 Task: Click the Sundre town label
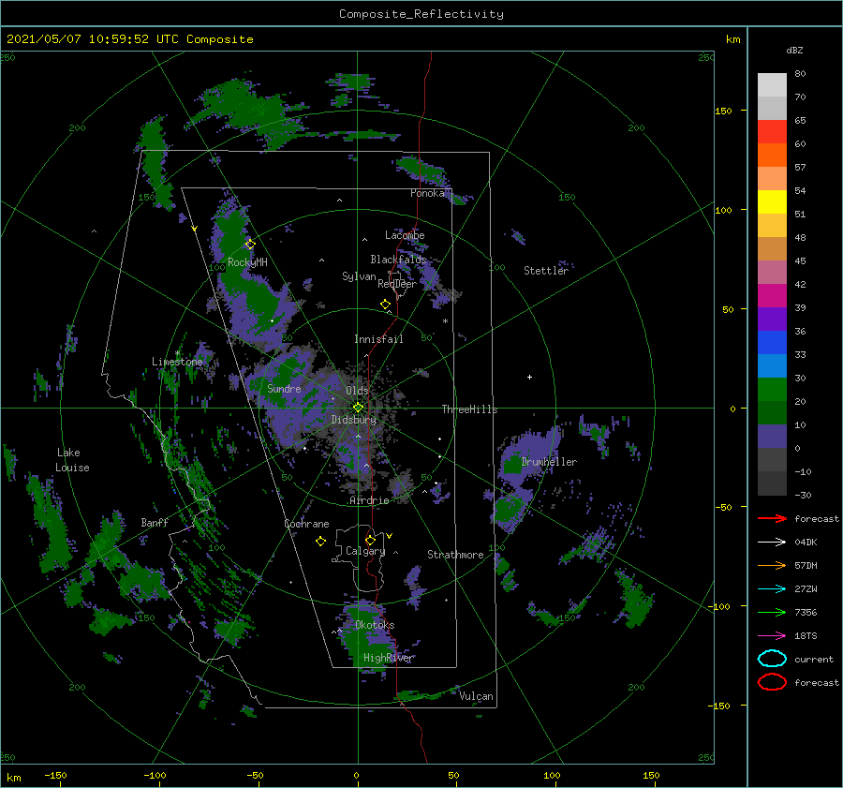[284, 388]
